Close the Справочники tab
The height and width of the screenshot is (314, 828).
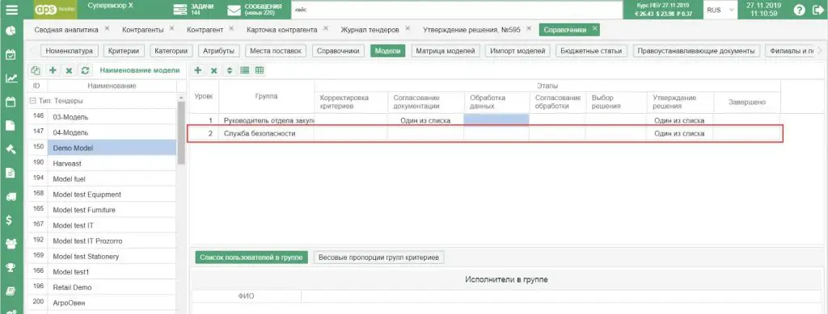pos(594,28)
